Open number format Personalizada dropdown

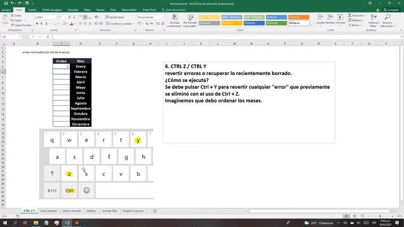163,17
